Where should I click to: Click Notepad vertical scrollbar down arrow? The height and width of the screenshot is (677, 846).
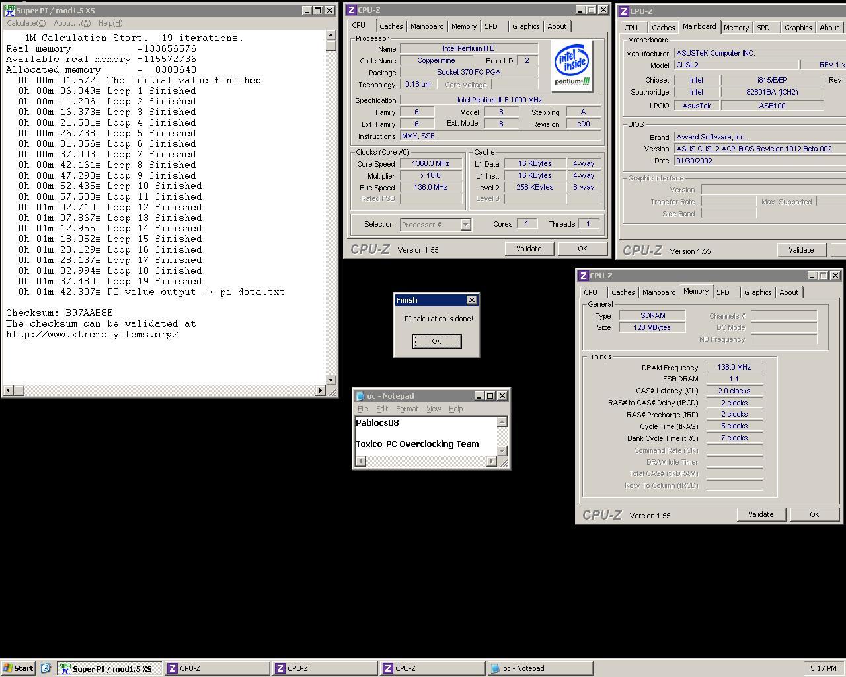(x=502, y=451)
